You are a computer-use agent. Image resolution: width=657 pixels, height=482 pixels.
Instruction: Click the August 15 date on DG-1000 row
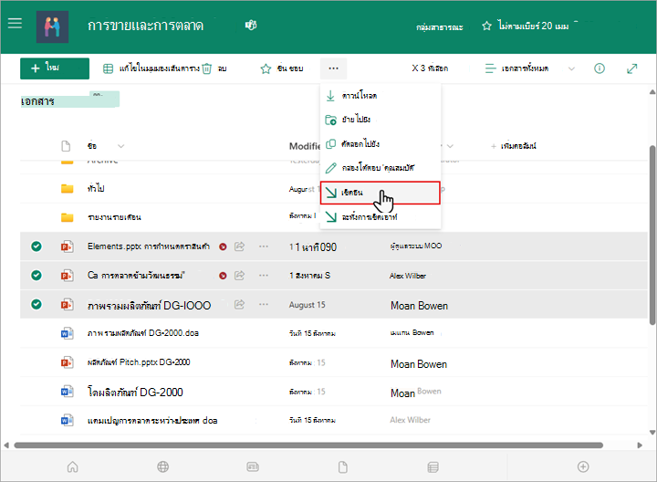pos(308,305)
